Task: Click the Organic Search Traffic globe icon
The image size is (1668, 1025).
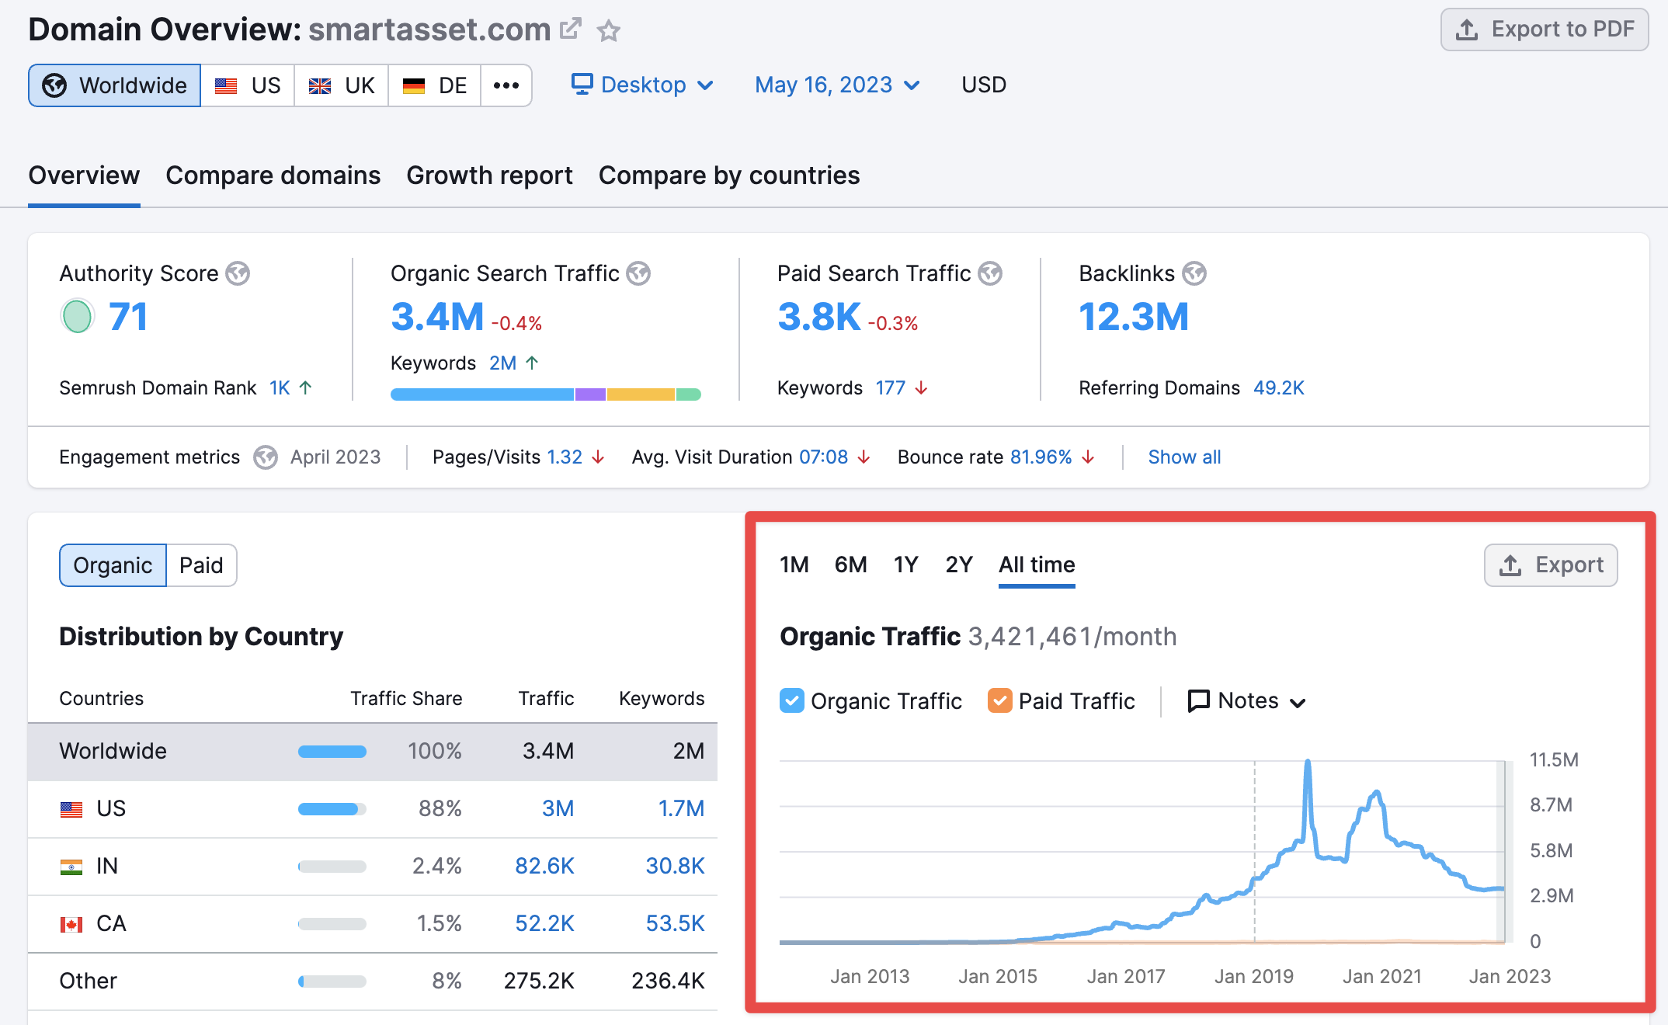Action: tap(638, 273)
